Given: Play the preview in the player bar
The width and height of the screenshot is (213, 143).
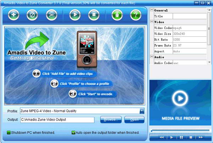Looking at the screenshot, I should (171, 137).
